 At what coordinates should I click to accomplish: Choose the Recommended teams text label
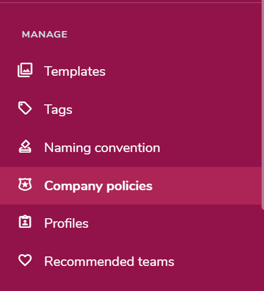pos(109,261)
